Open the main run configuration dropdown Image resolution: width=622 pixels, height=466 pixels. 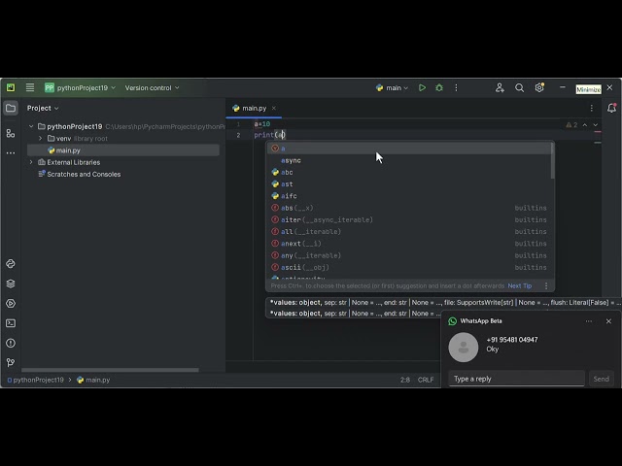pyautogui.click(x=392, y=87)
